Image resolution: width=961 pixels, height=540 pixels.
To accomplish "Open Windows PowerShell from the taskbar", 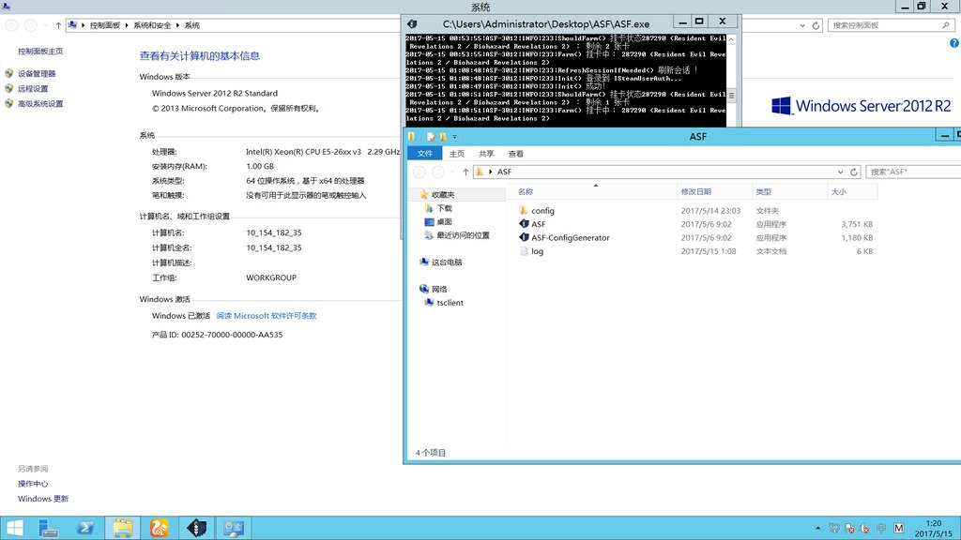I will [86, 528].
